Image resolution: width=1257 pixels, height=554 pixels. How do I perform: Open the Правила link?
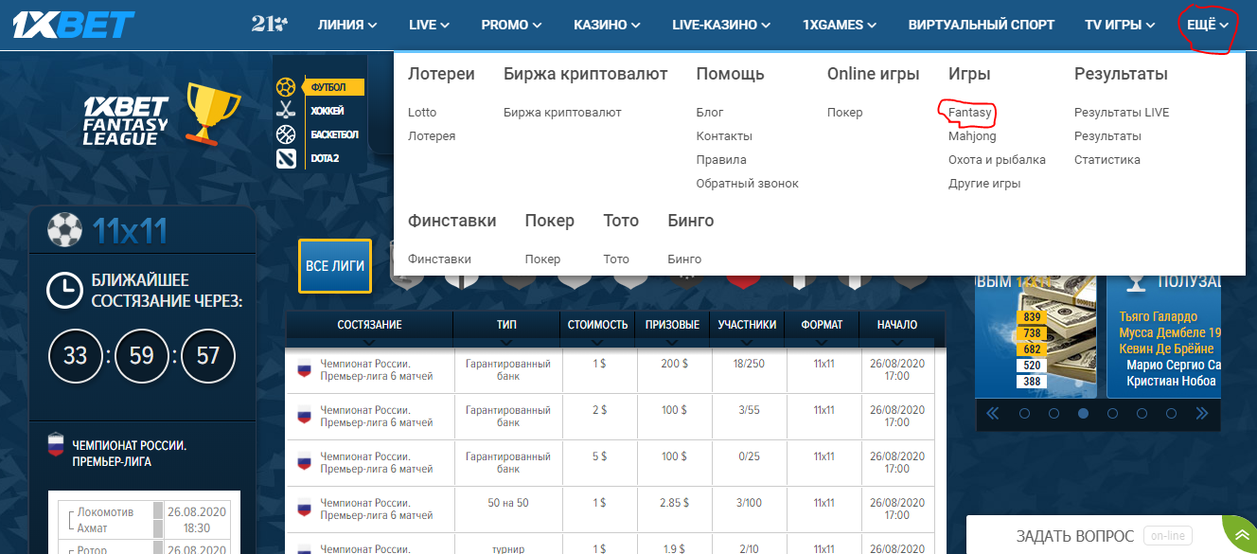(x=721, y=160)
